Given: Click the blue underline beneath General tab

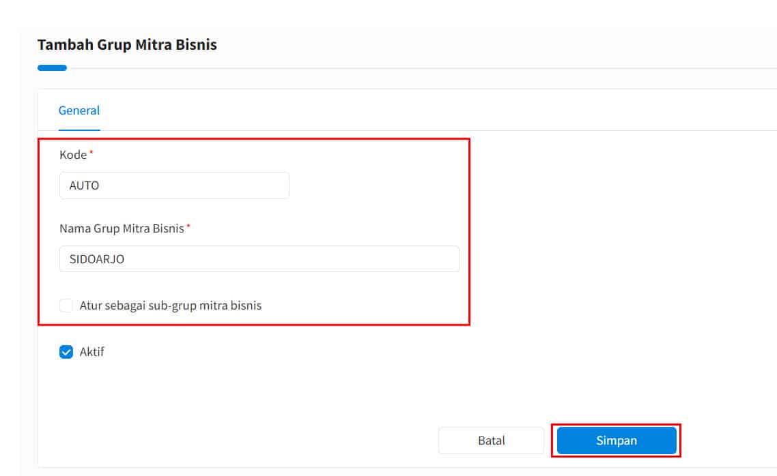Looking at the screenshot, I should pos(79,130).
